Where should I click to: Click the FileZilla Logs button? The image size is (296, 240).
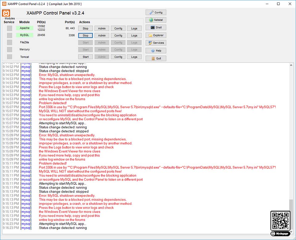[134, 43]
